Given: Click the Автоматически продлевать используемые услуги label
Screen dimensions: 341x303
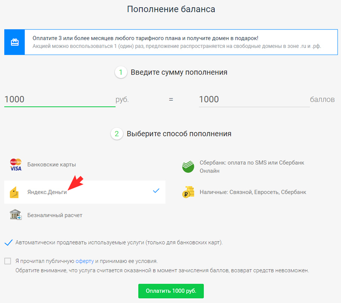Looking at the screenshot, I should [119, 242].
